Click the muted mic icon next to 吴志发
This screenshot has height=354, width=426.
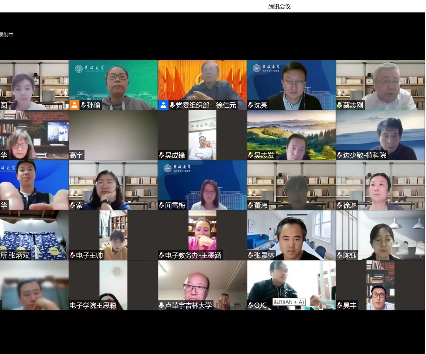coord(250,155)
